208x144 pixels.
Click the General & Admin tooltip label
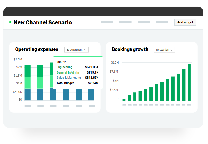(68, 72)
